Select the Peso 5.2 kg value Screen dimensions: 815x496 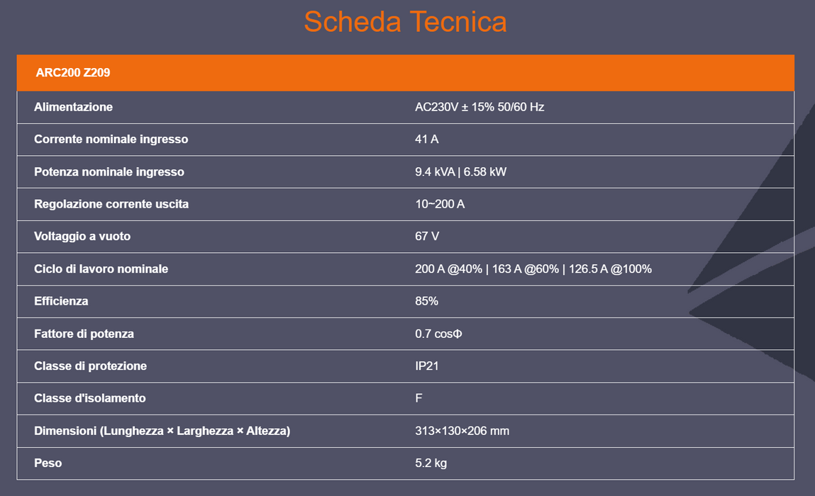point(431,463)
